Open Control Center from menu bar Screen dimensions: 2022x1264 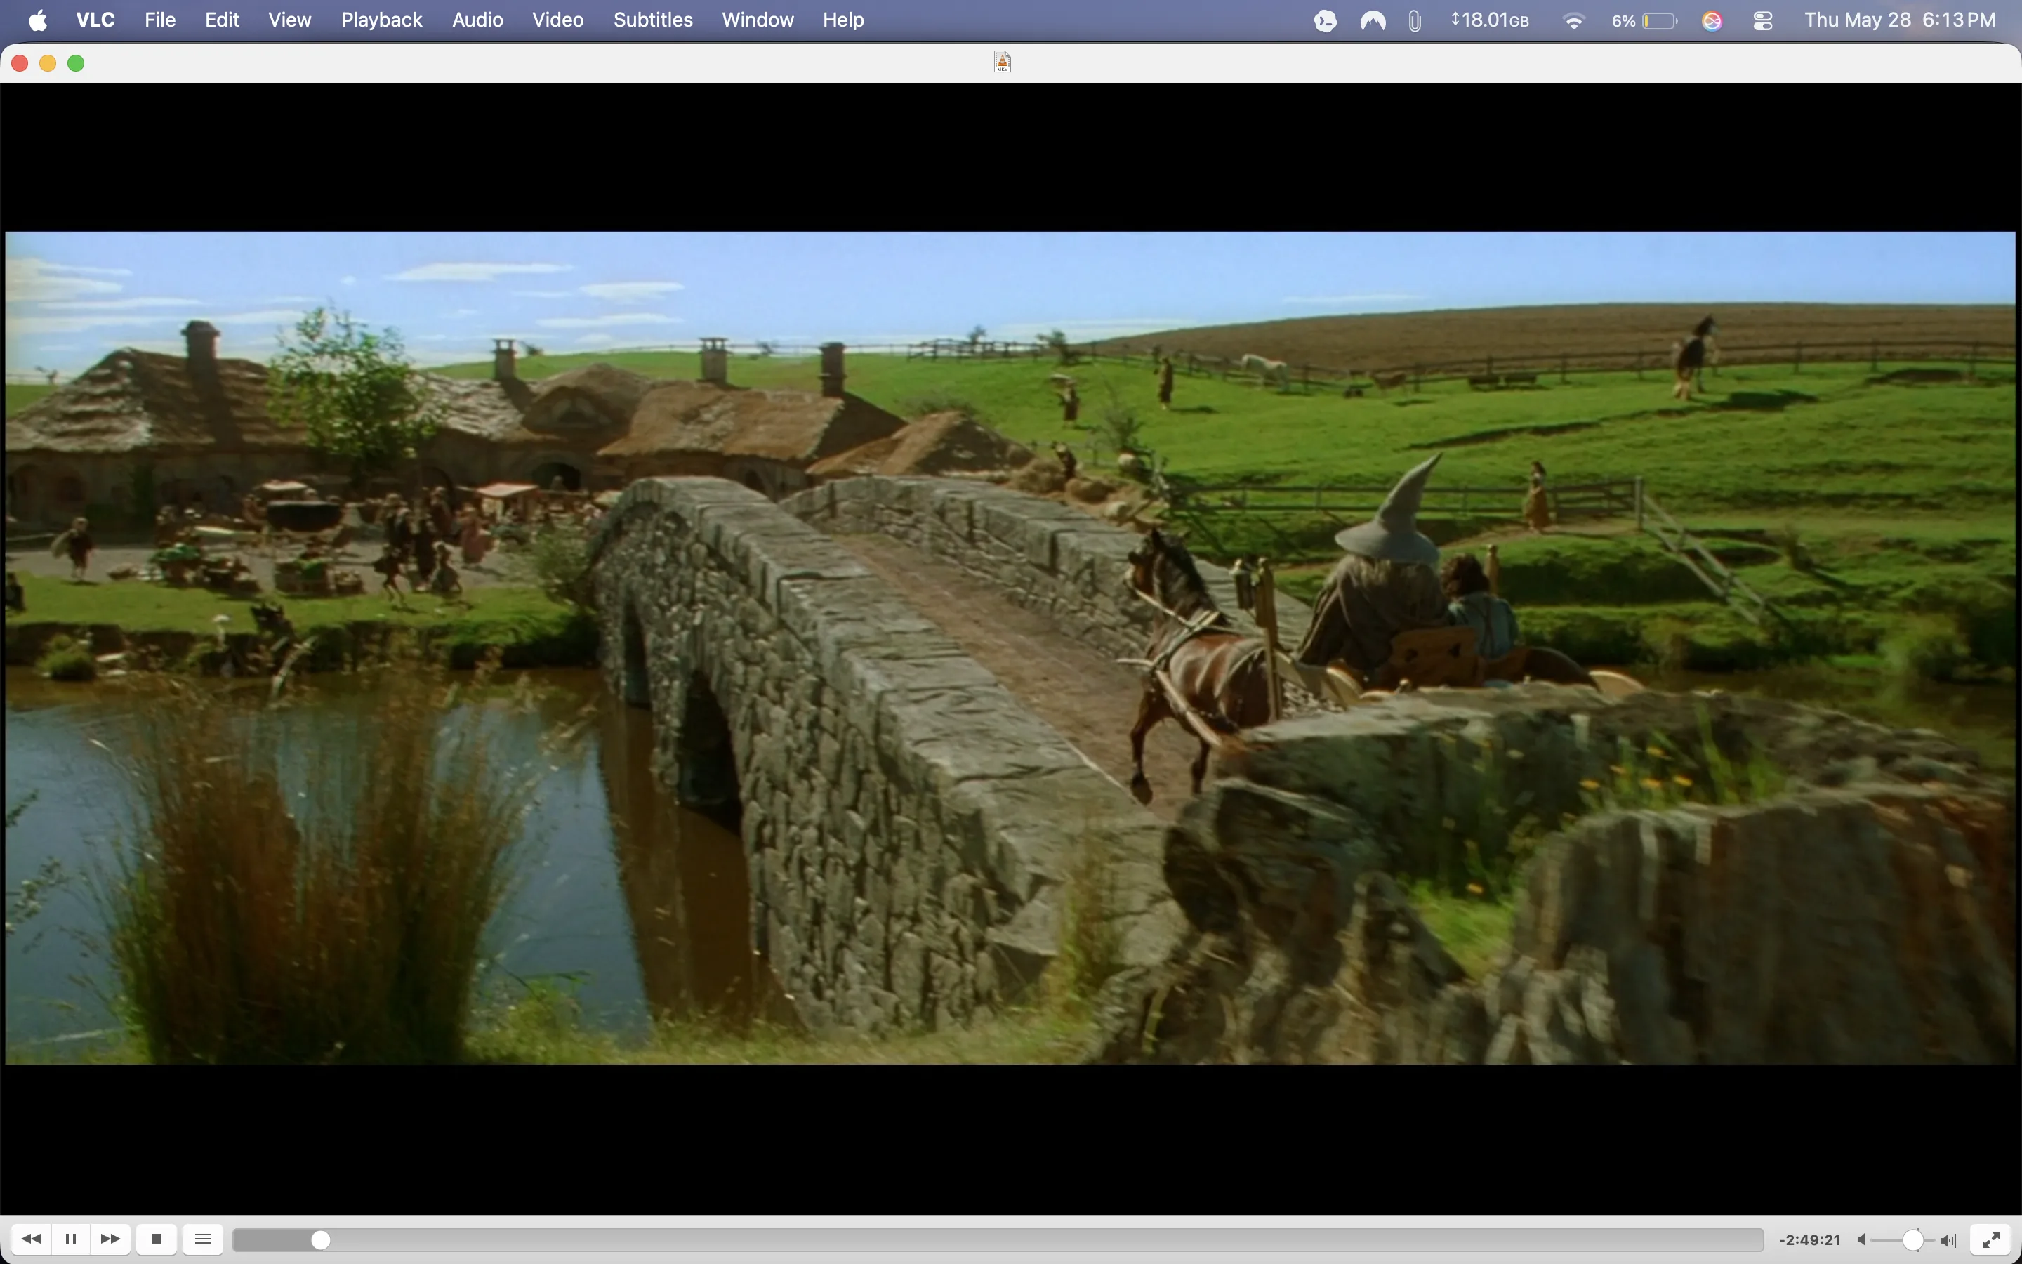click(1763, 21)
